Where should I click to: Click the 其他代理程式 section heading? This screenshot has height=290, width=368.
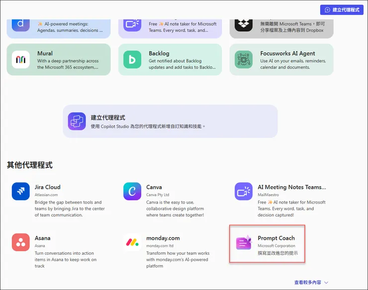[29, 165]
